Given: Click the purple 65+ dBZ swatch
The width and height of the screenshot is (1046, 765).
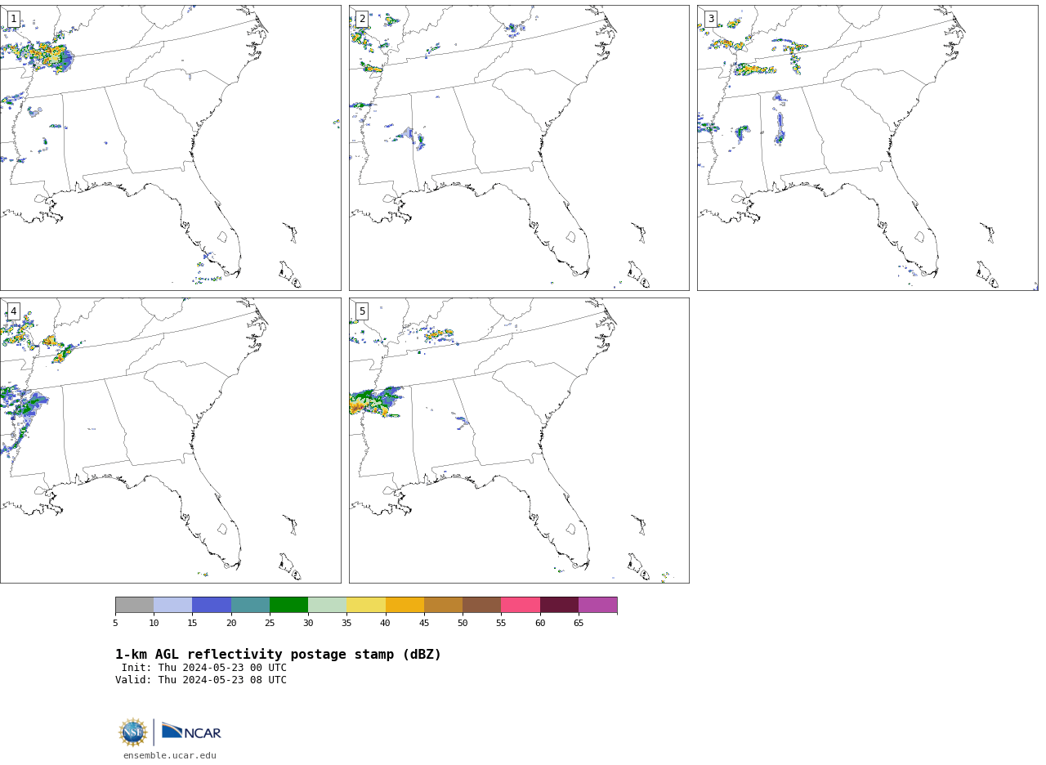Looking at the screenshot, I should tap(598, 605).
